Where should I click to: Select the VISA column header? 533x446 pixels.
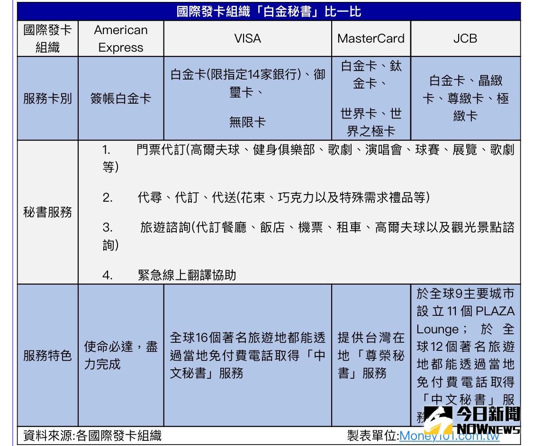click(x=247, y=38)
